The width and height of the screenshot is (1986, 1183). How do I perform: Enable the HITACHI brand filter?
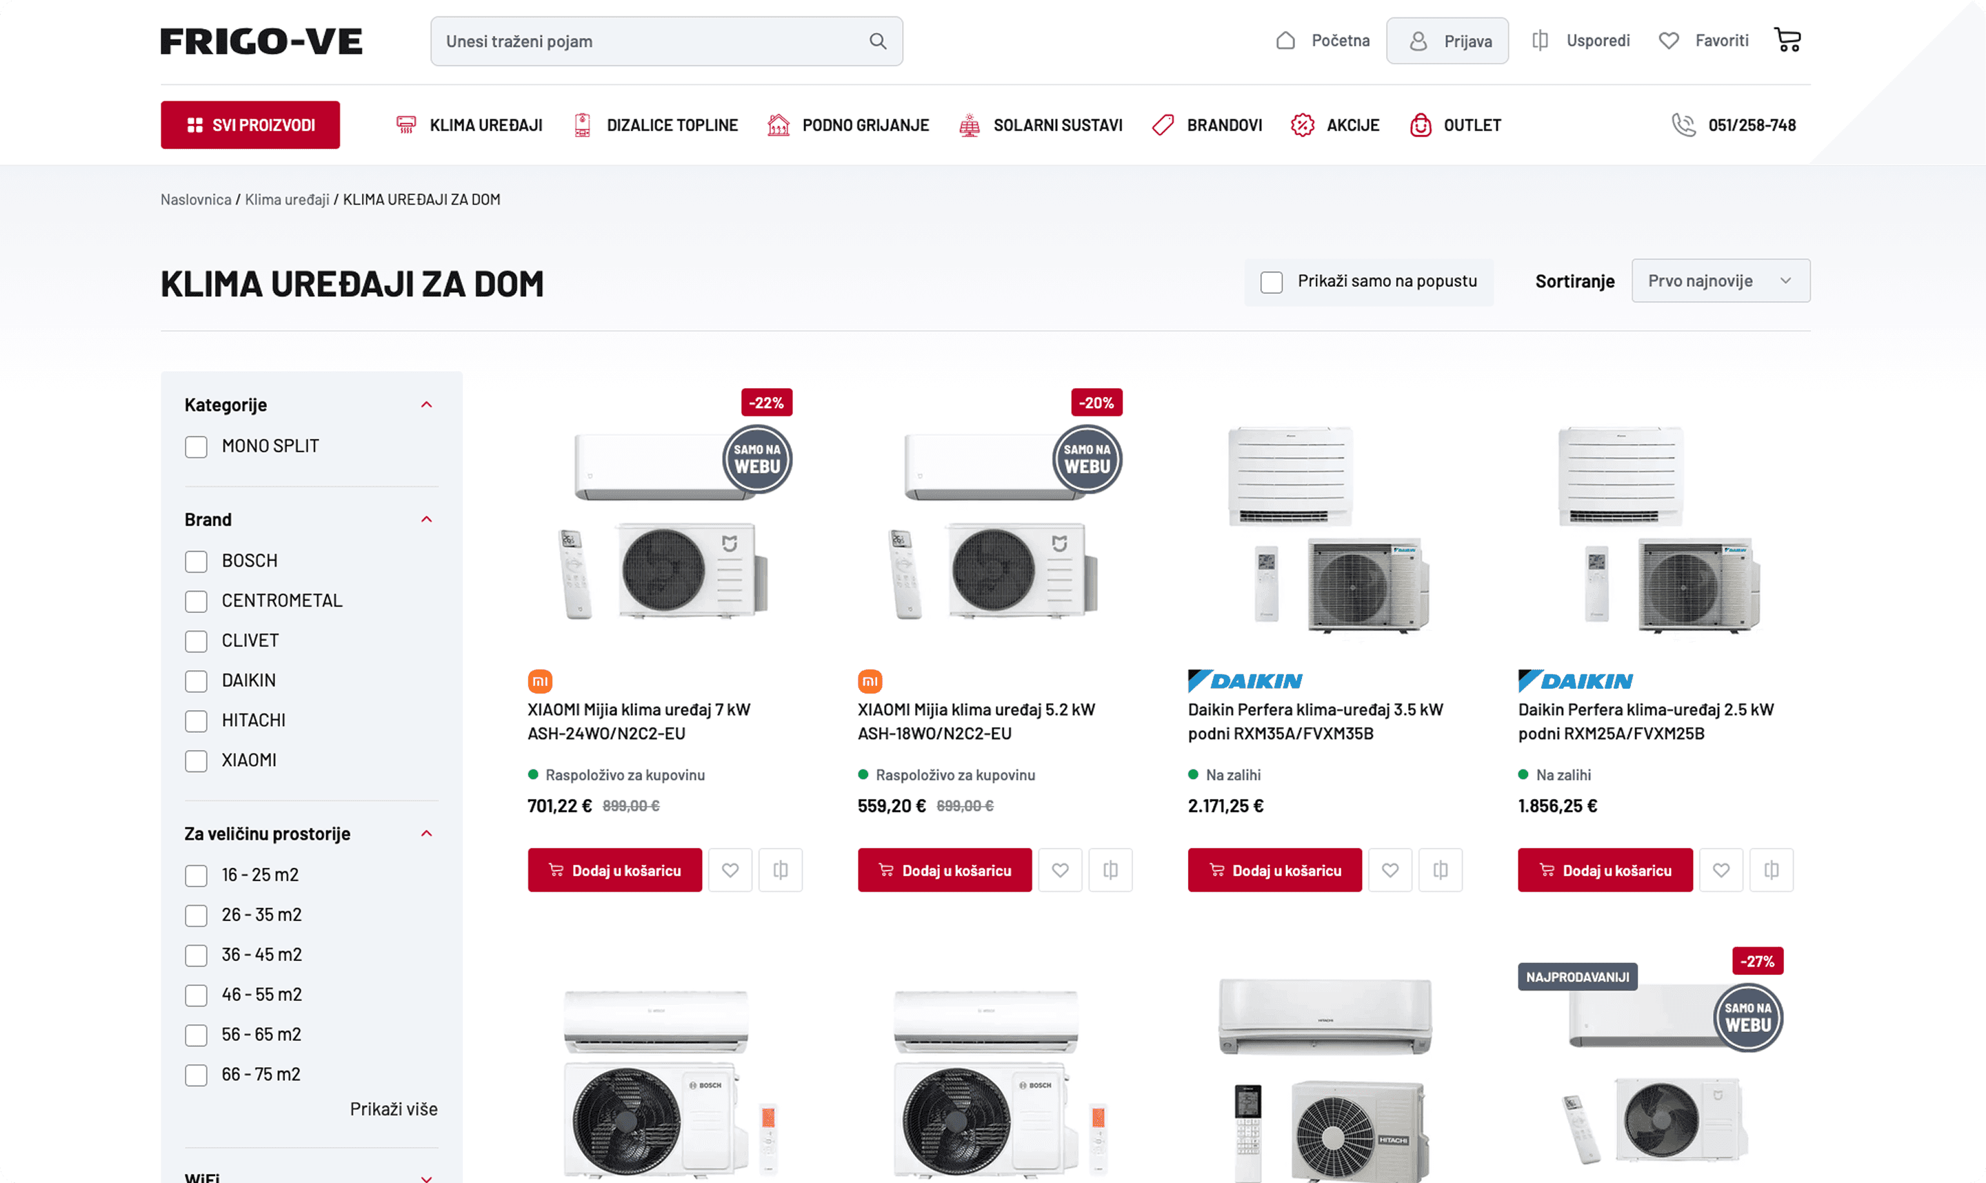(196, 721)
